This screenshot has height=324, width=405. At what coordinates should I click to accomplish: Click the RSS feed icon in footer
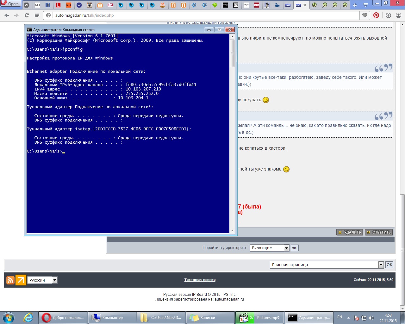[x=10, y=280]
